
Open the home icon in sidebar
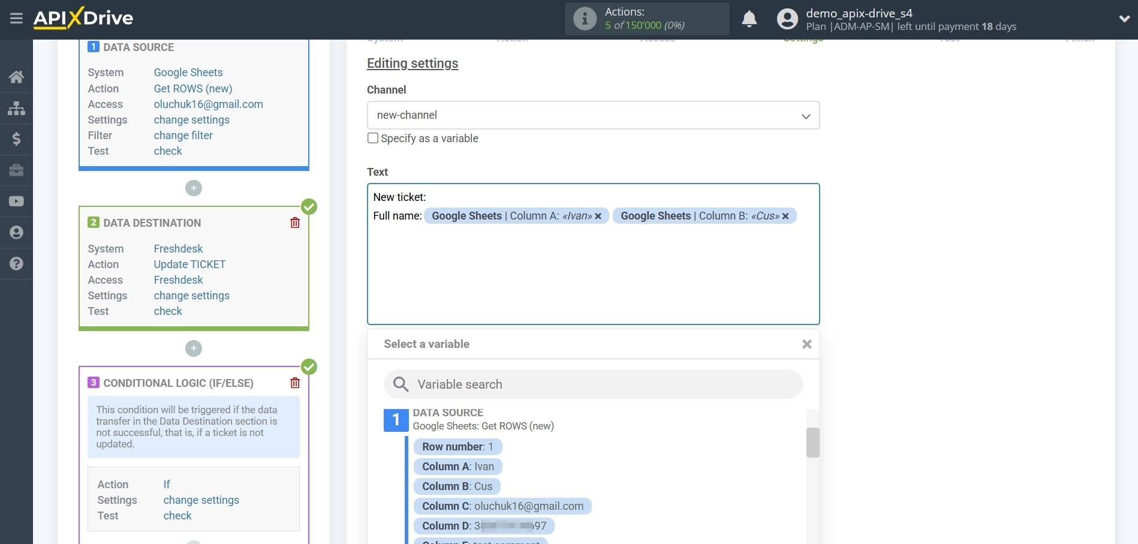16,77
